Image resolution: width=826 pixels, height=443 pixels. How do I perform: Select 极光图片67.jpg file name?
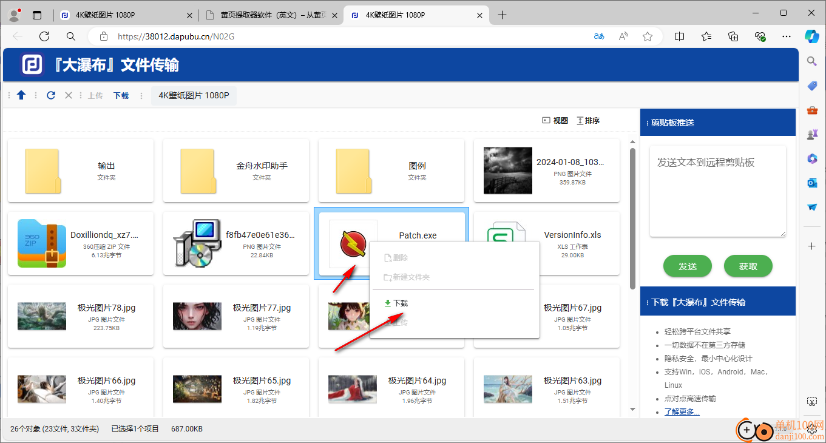[572, 308]
